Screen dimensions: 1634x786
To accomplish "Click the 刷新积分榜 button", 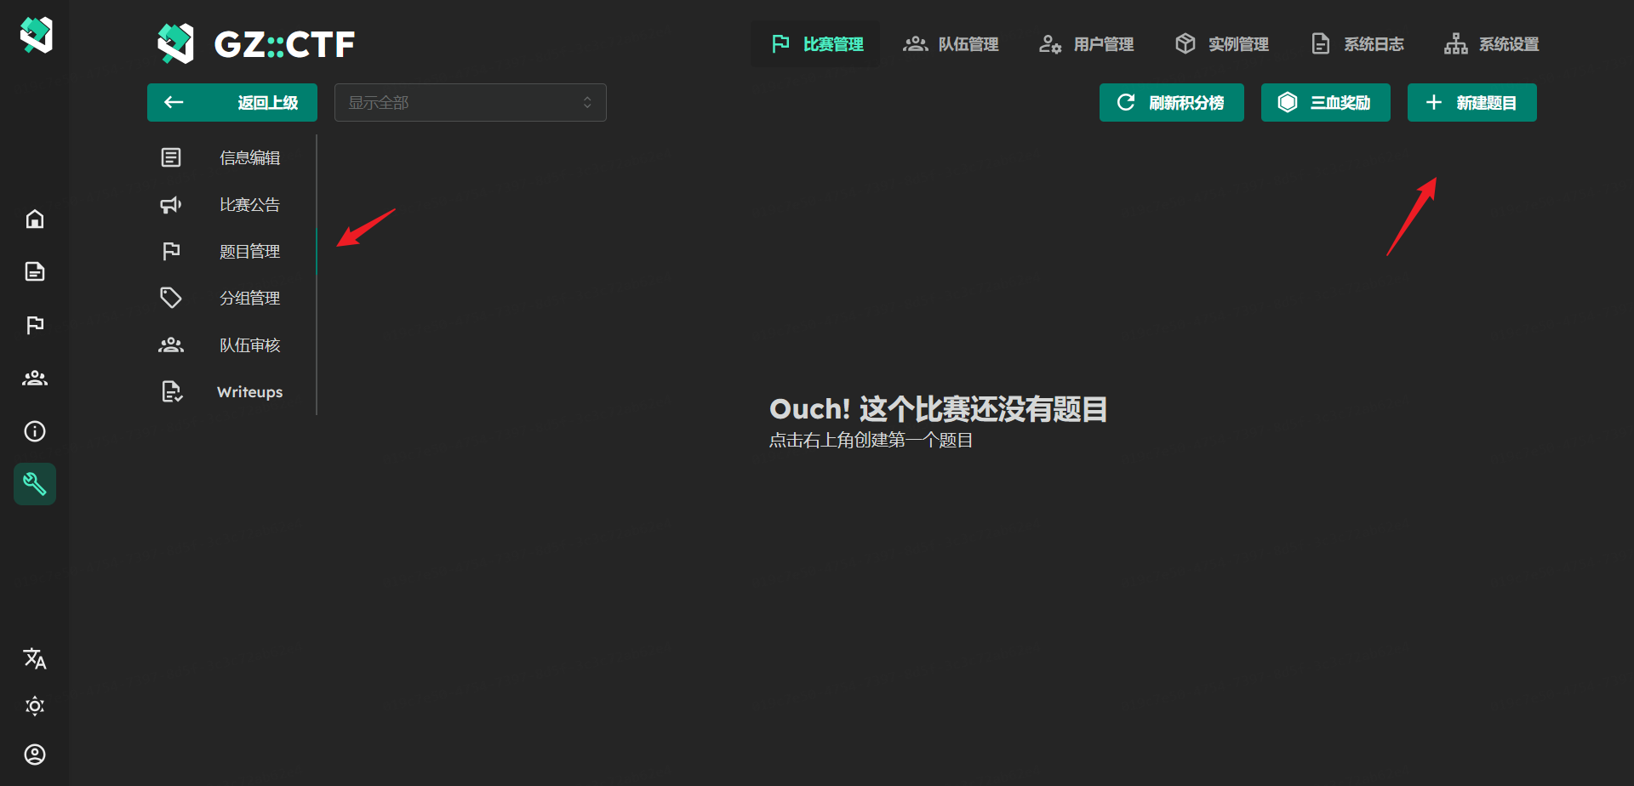I will pos(1171,103).
